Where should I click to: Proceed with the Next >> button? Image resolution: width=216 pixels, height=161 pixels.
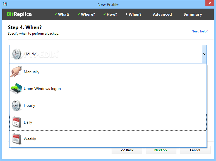(x=161, y=150)
